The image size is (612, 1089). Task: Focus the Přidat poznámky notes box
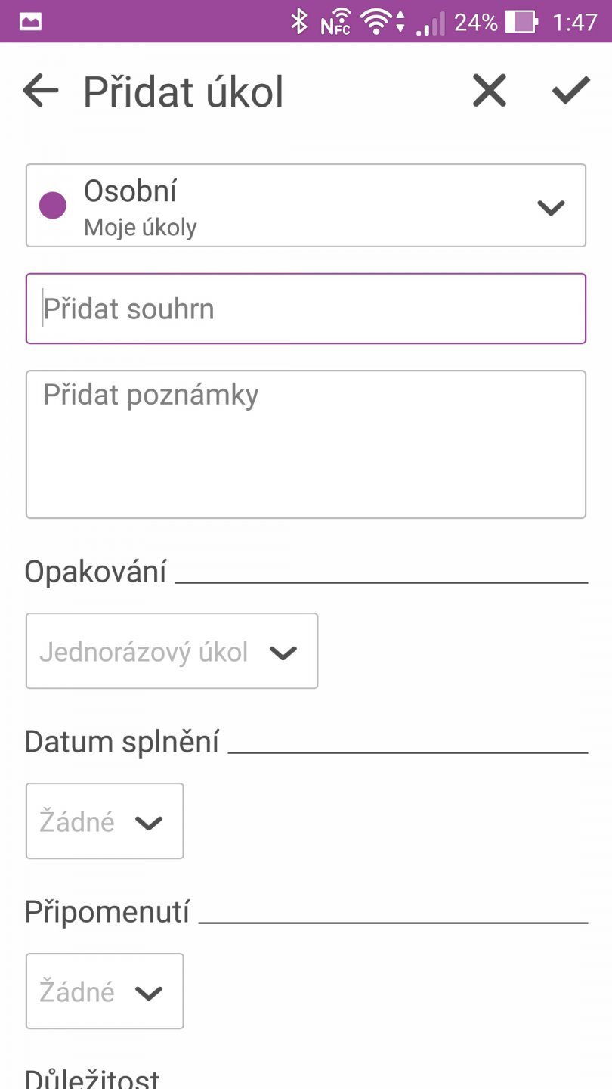pos(305,444)
